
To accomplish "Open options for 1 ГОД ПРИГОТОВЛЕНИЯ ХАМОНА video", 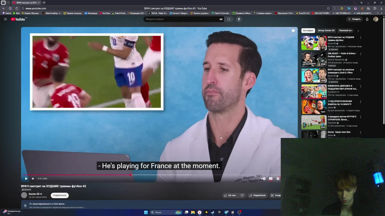I will coord(360,102).
